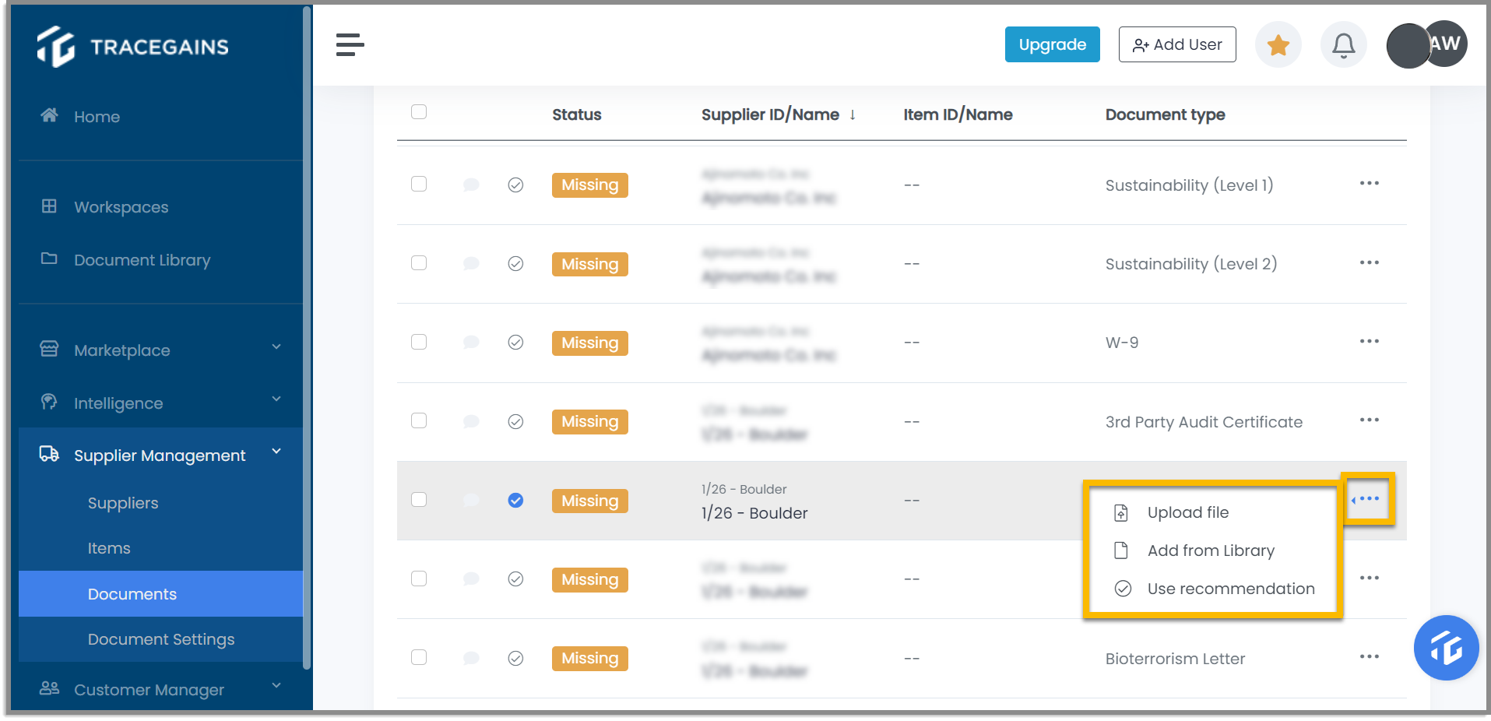Viewport: 1491px width, 721px height.
Task: Check the select-all checkbox in table header
Action: [x=418, y=112]
